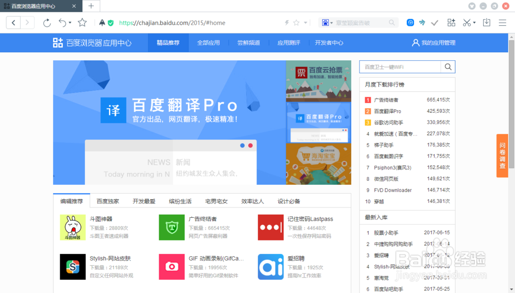This screenshot has height=293, width=515.
Task: Click the main 百度翻译Pro banner
Action: pos(169,123)
